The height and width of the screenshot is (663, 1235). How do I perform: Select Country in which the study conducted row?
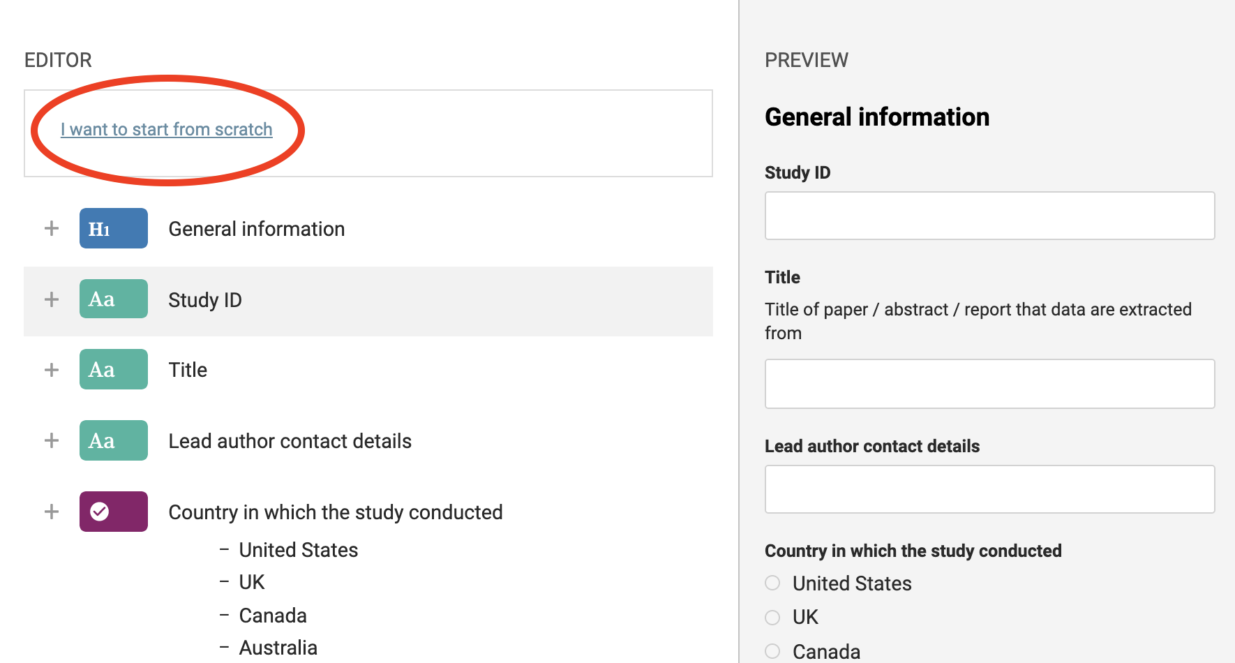[336, 512]
